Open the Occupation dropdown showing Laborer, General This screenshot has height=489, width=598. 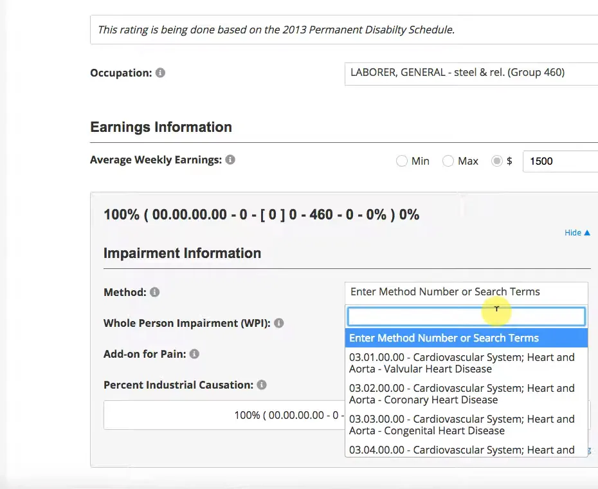pos(471,74)
